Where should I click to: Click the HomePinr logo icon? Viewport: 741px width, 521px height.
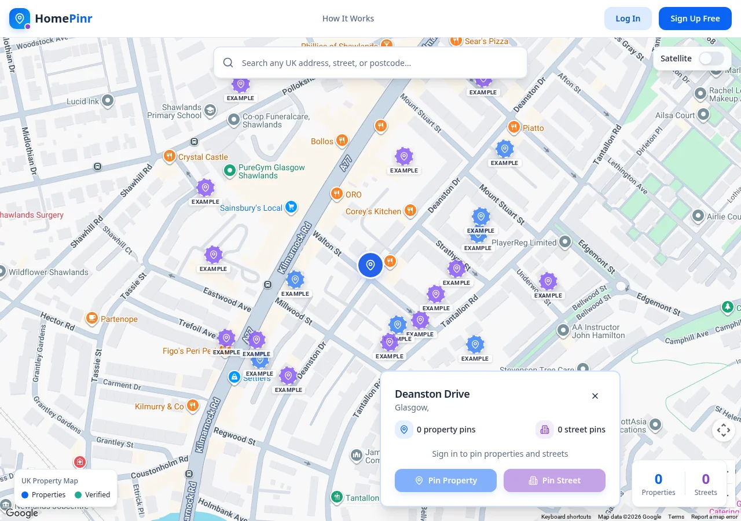tap(20, 19)
